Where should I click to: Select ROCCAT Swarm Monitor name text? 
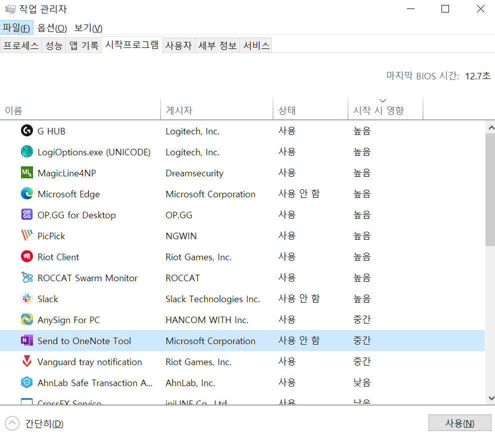tap(87, 278)
